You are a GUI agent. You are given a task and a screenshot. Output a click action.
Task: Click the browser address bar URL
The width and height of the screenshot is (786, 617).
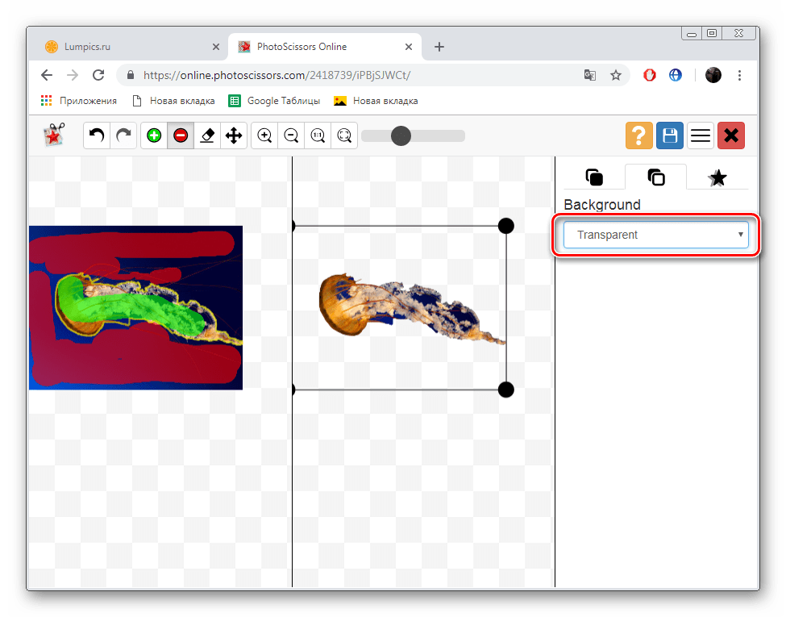click(277, 75)
